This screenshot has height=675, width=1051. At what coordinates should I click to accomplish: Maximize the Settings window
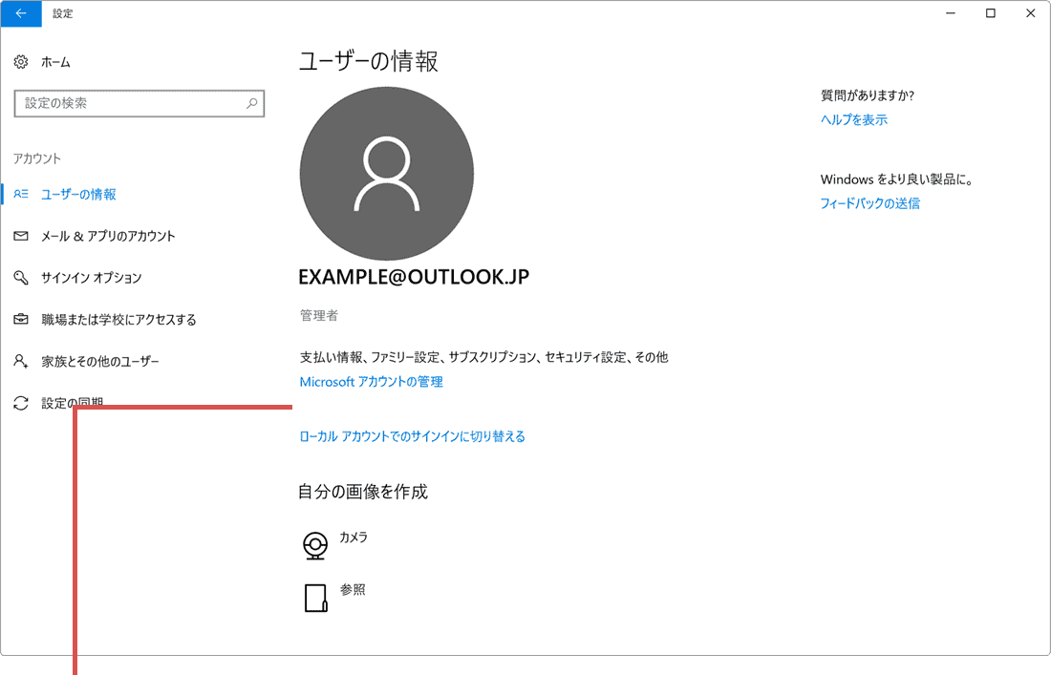point(989,13)
